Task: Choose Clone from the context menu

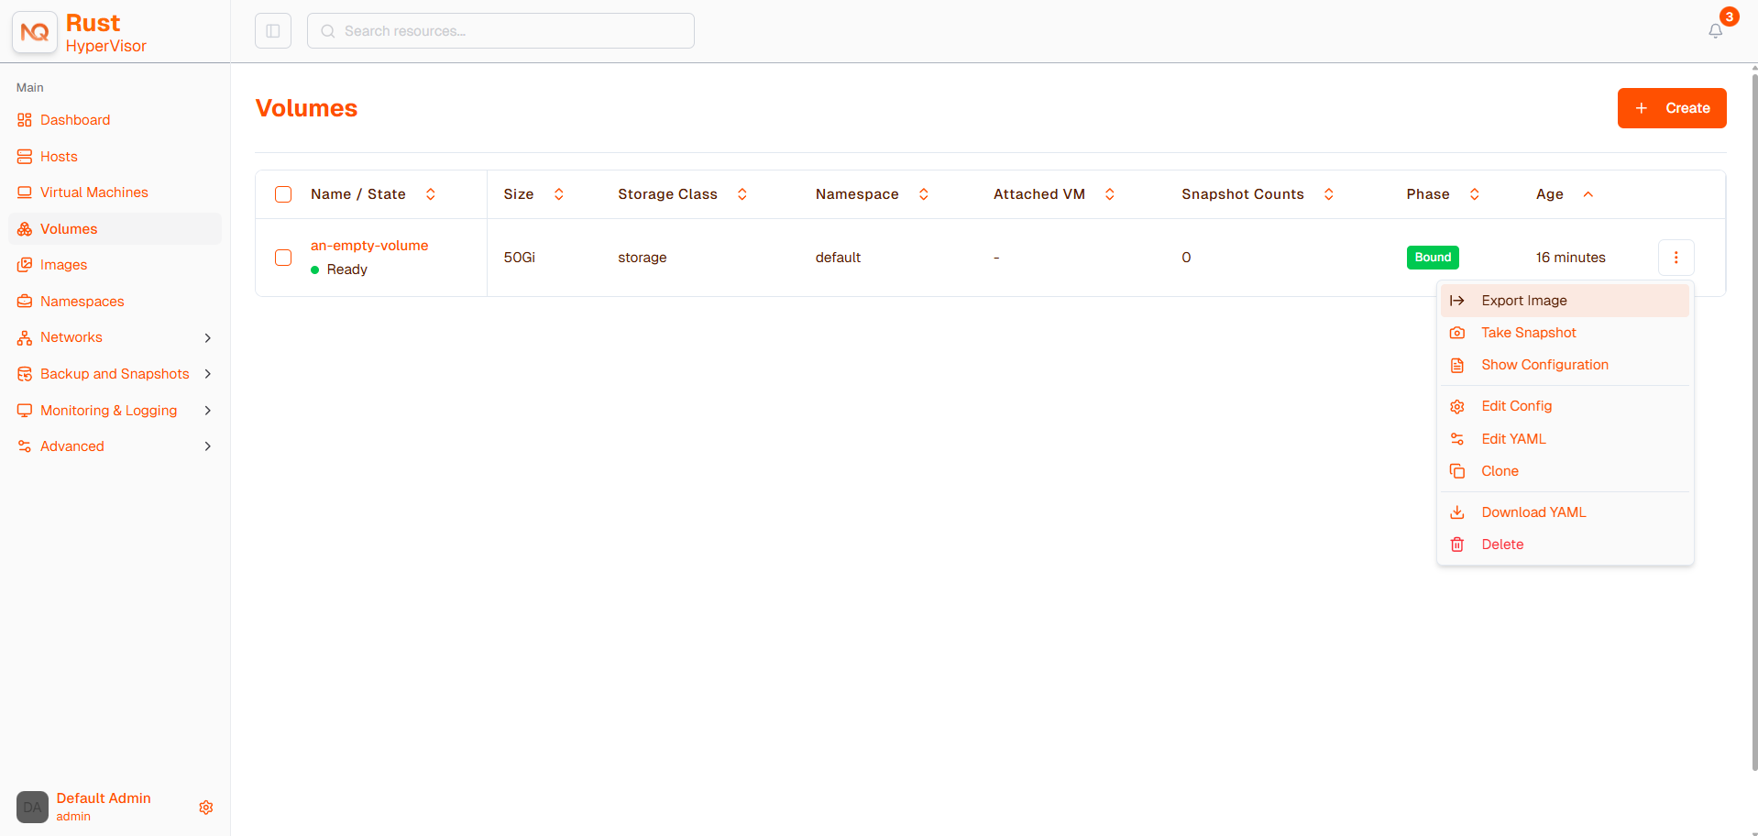Action: (1566, 471)
